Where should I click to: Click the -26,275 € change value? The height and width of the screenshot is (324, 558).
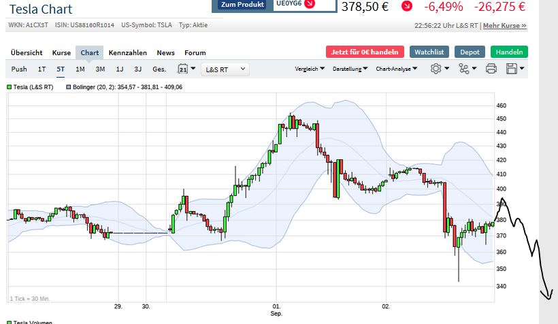click(x=499, y=6)
